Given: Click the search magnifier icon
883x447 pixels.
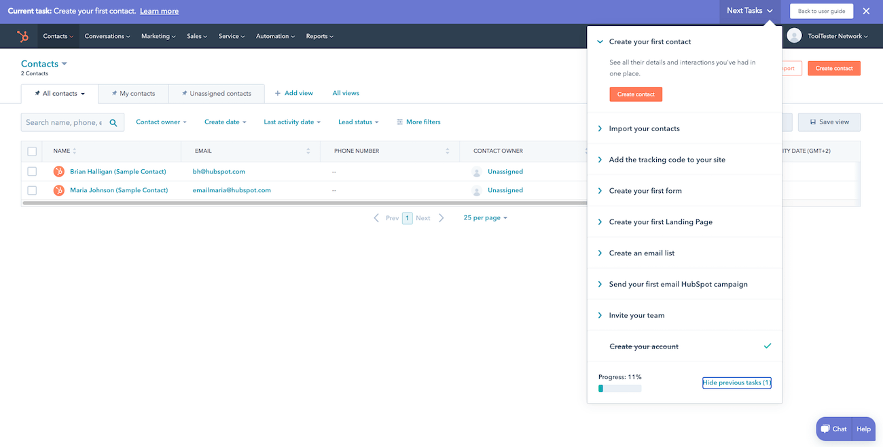Looking at the screenshot, I should click(113, 123).
